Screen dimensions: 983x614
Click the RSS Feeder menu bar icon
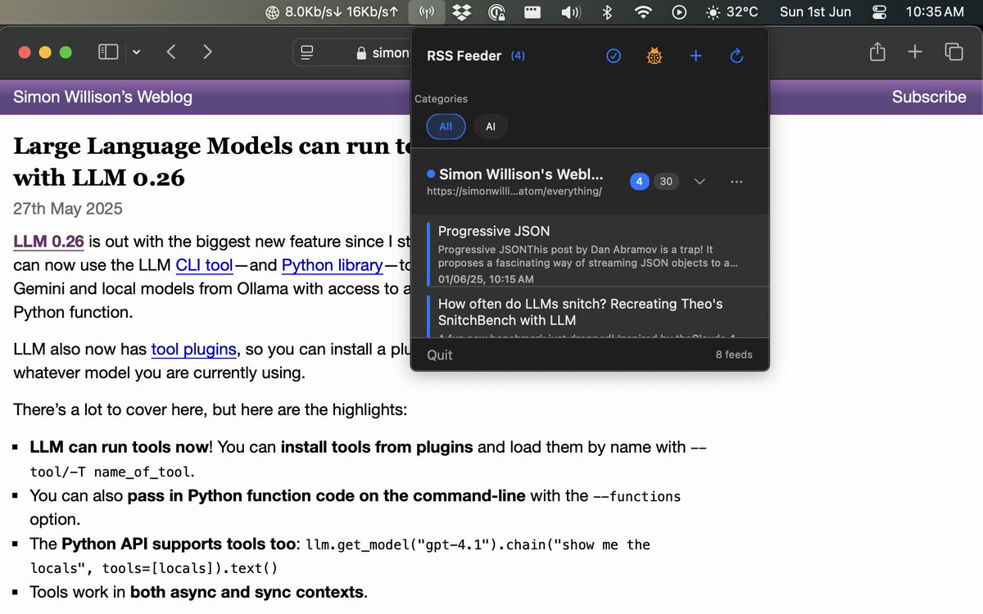pos(427,12)
